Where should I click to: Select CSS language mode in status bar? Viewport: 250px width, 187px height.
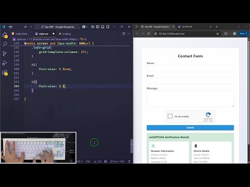pyautogui.click(x=97, y=162)
